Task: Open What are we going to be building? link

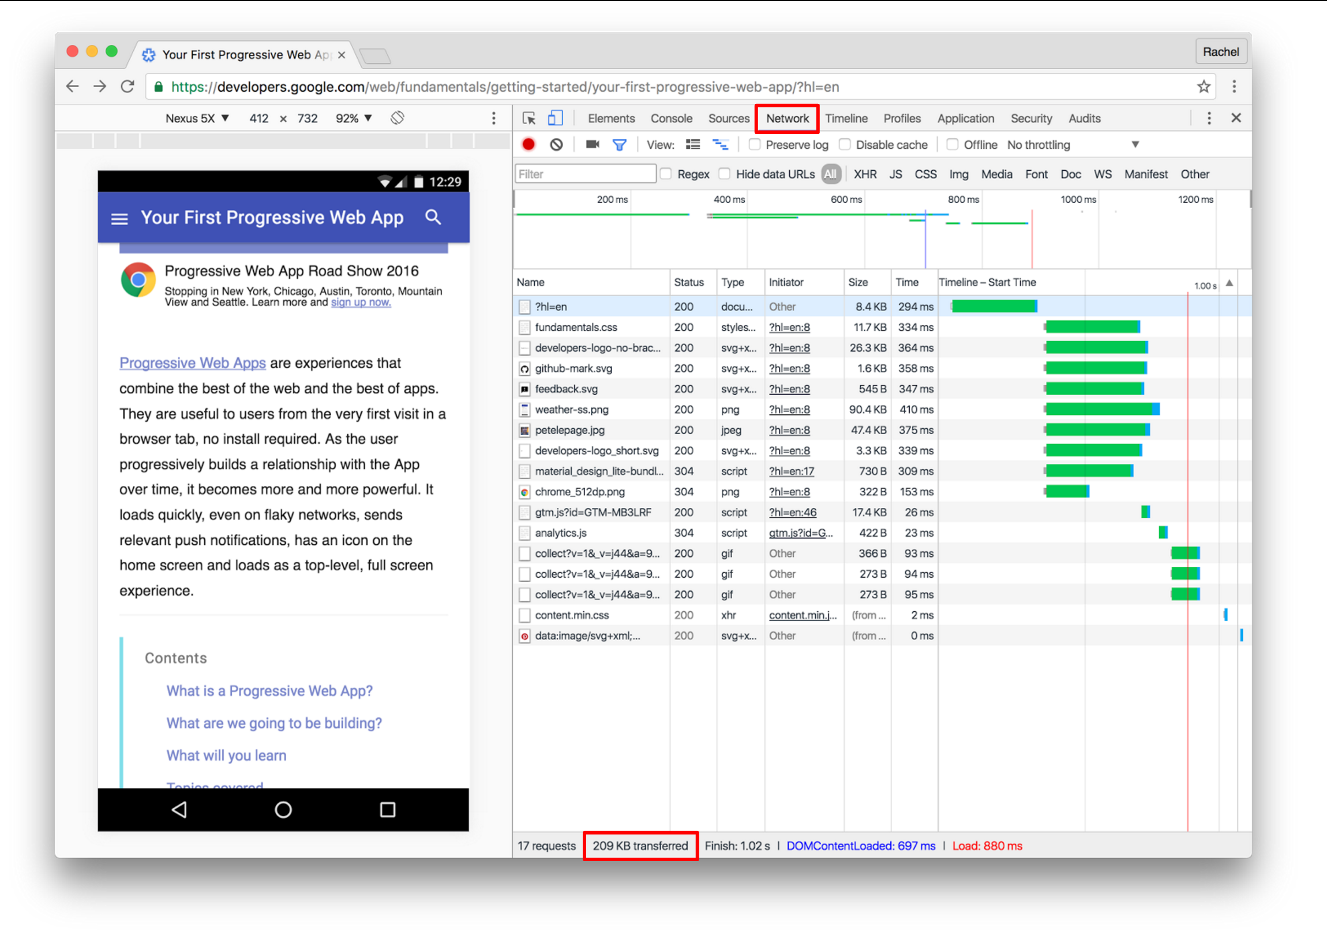Action: (x=274, y=723)
